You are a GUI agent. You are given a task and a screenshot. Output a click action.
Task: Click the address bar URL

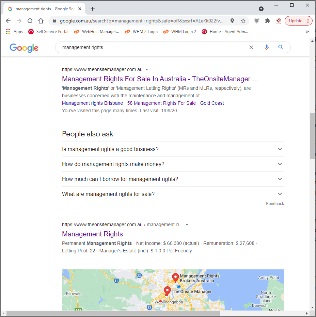142,21
